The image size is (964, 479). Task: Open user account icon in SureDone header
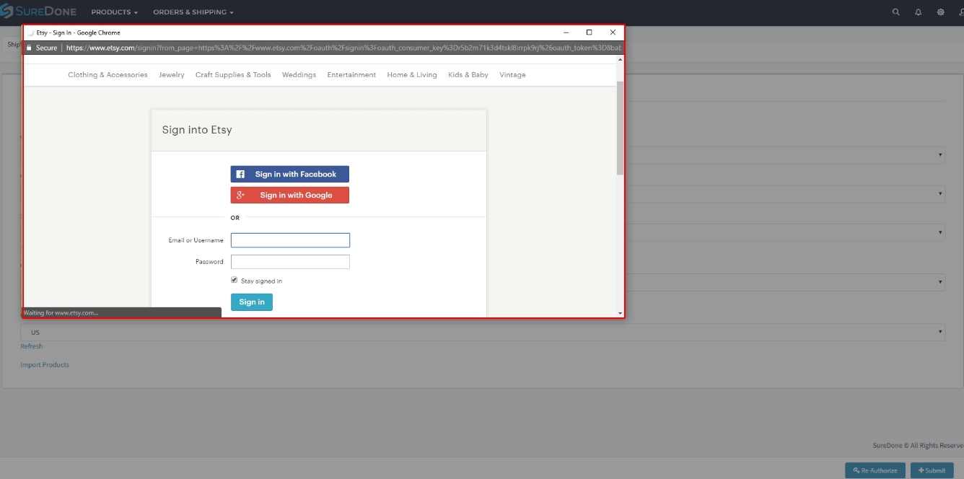click(961, 12)
